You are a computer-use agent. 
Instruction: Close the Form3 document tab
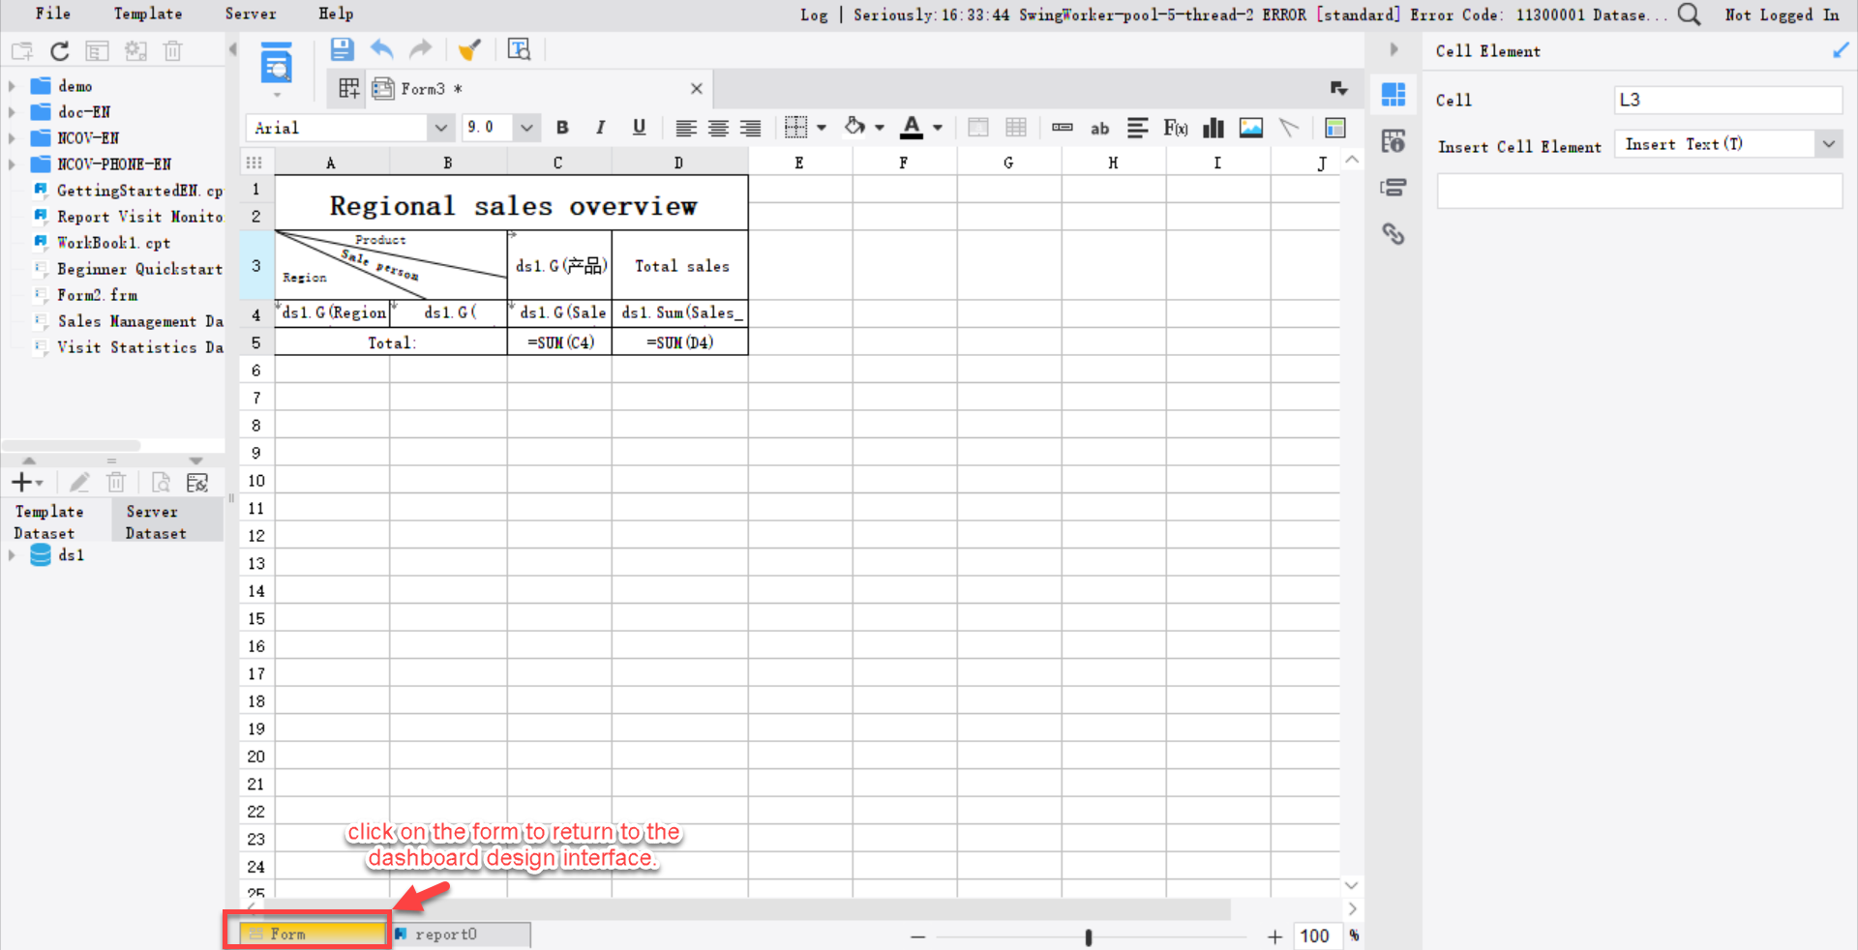[697, 89]
